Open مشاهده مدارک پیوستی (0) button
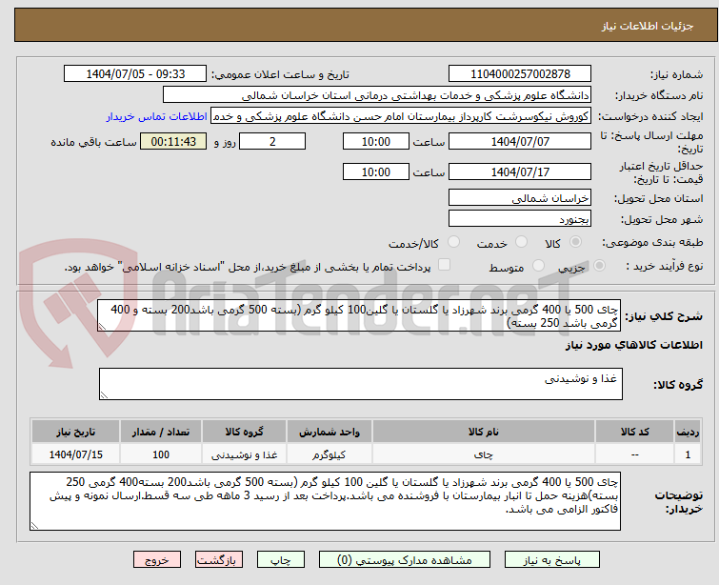This screenshot has width=719, height=585. tap(405, 560)
